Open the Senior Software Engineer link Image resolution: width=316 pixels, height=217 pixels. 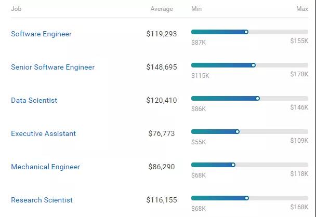click(x=52, y=67)
